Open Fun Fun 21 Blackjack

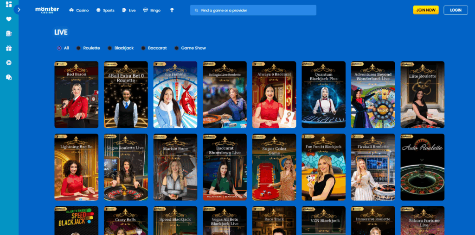323,167
